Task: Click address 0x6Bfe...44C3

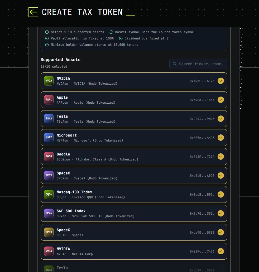Action: click(x=202, y=138)
